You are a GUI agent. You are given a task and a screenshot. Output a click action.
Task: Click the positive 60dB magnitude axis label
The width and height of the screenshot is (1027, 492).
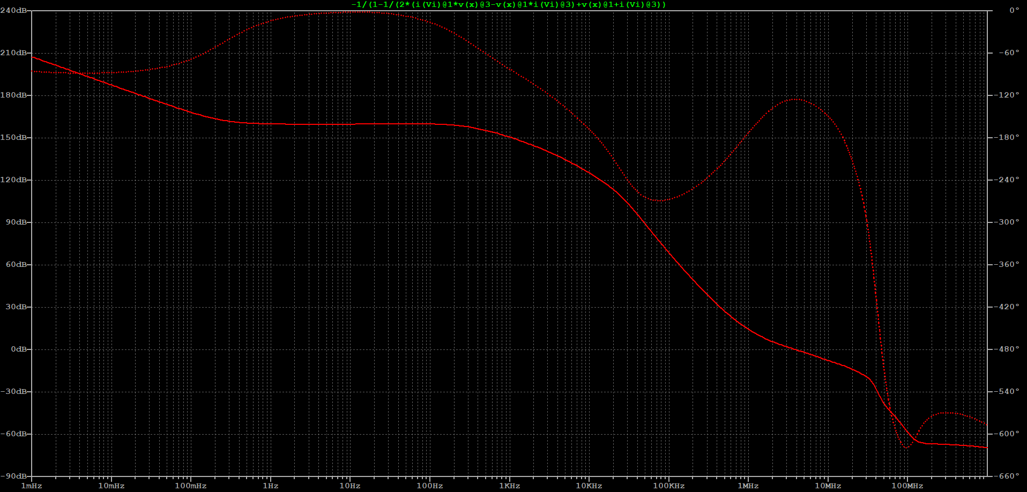coord(16,264)
